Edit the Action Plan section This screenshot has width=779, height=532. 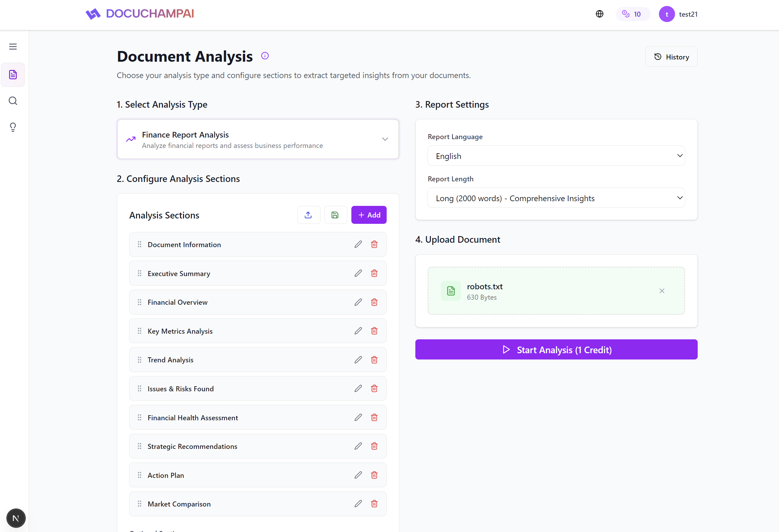click(x=358, y=475)
